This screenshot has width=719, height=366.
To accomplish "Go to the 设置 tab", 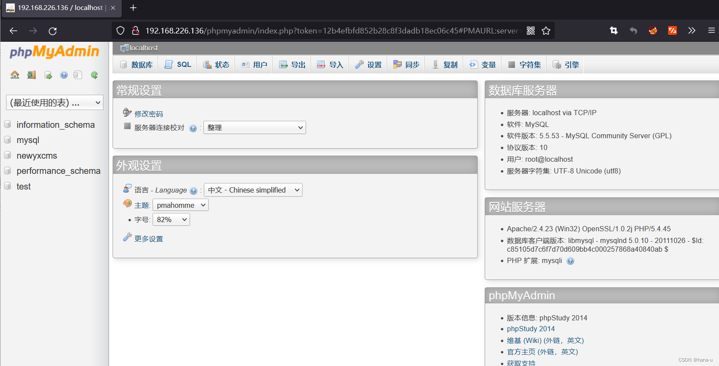I will tap(368, 65).
